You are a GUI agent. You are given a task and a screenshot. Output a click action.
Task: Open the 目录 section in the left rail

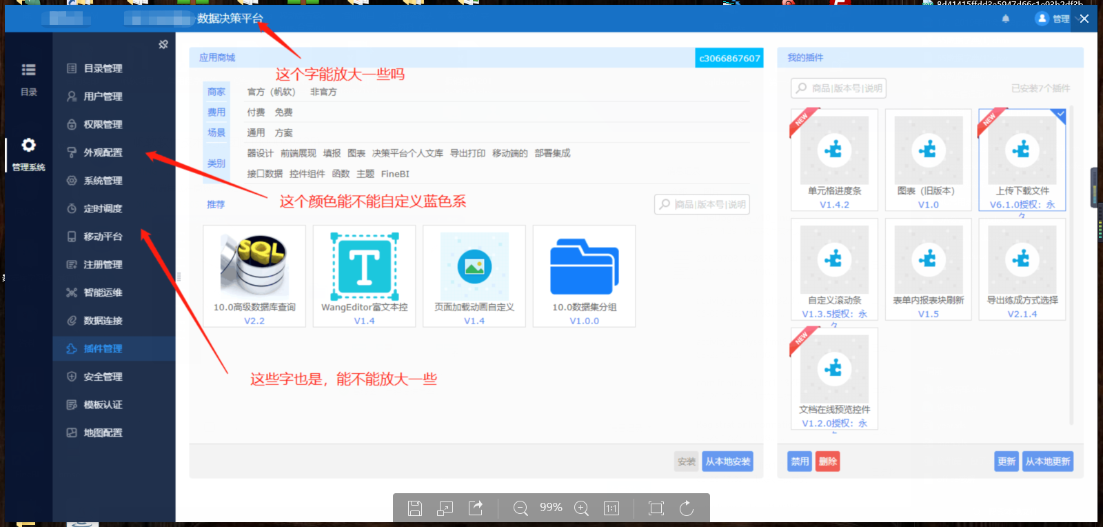click(28, 79)
